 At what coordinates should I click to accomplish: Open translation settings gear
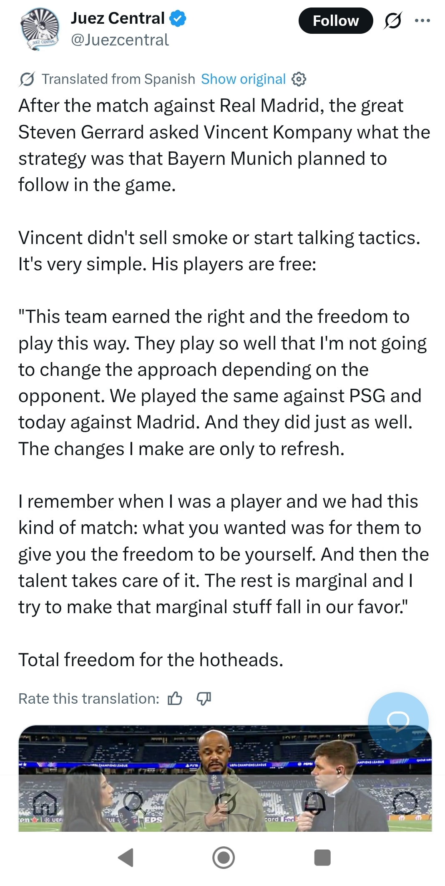pos(299,79)
